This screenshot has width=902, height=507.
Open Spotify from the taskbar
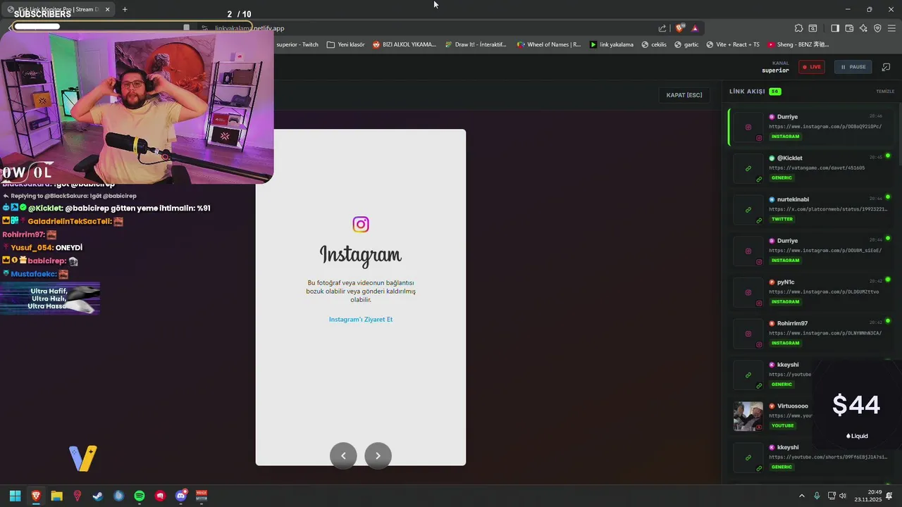[140, 496]
